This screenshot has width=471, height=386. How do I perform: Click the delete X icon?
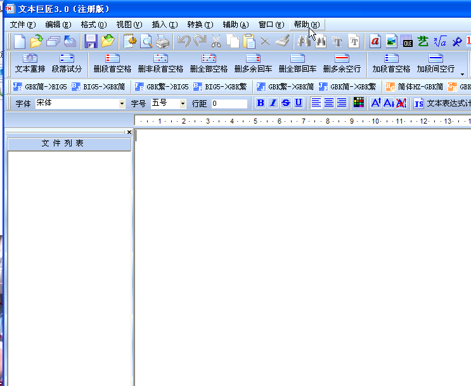[x=265, y=41]
